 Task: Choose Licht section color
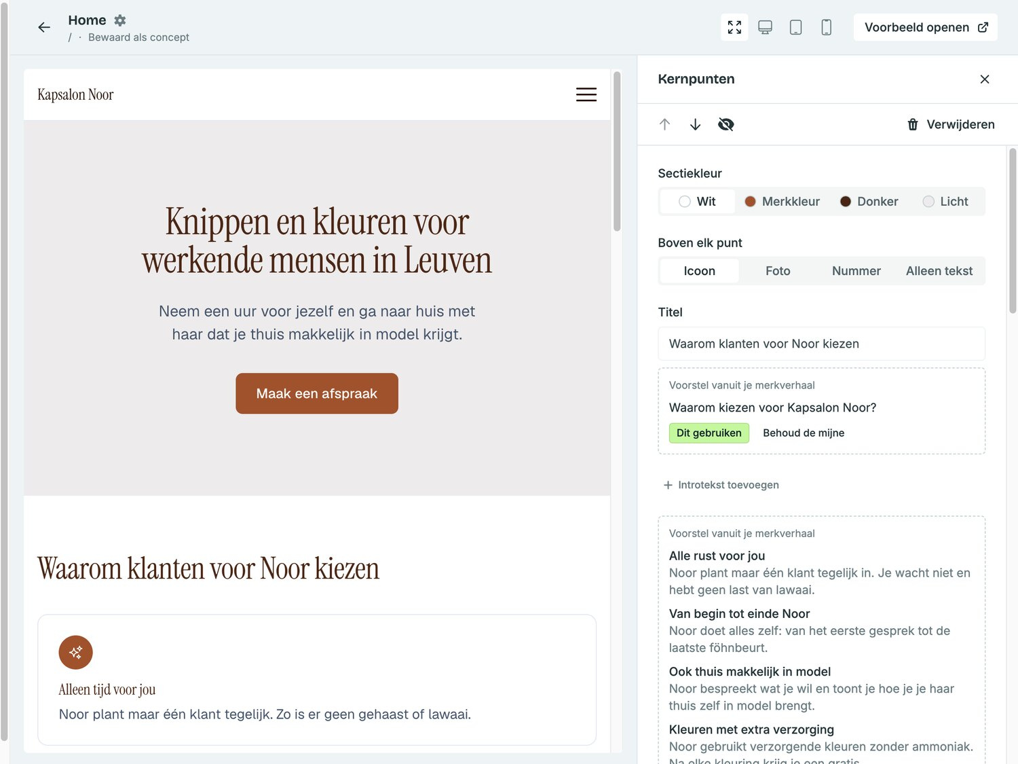[945, 202]
